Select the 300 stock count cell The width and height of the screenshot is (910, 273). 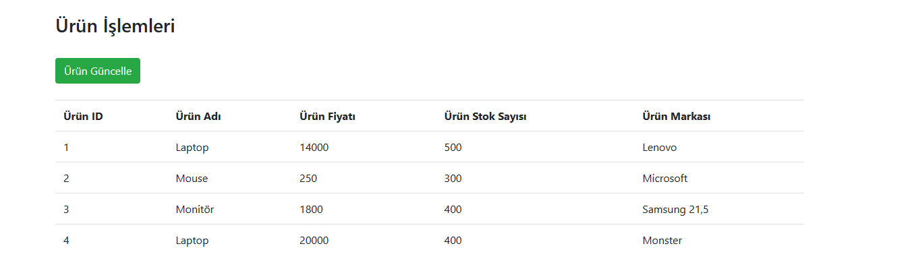pyautogui.click(x=453, y=179)
